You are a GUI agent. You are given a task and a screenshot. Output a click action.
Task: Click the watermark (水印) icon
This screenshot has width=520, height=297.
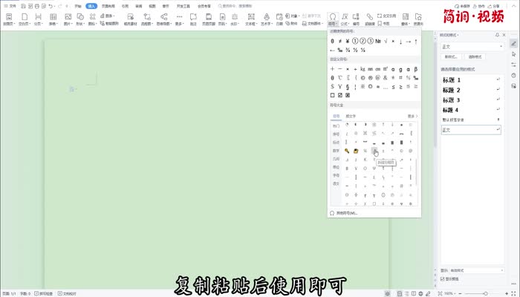(235, 16)
